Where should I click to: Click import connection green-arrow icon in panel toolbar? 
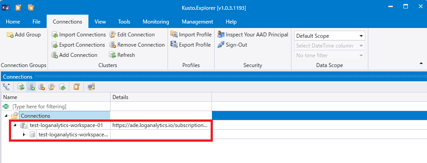(62, 87)
